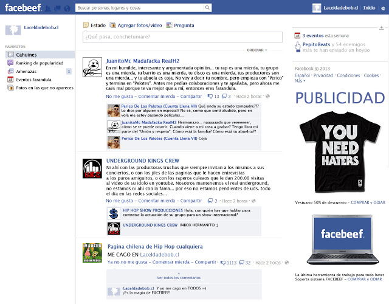Click Ya no no me gusta link
Screen dimensions: 389x304
(x=127, y=262)
